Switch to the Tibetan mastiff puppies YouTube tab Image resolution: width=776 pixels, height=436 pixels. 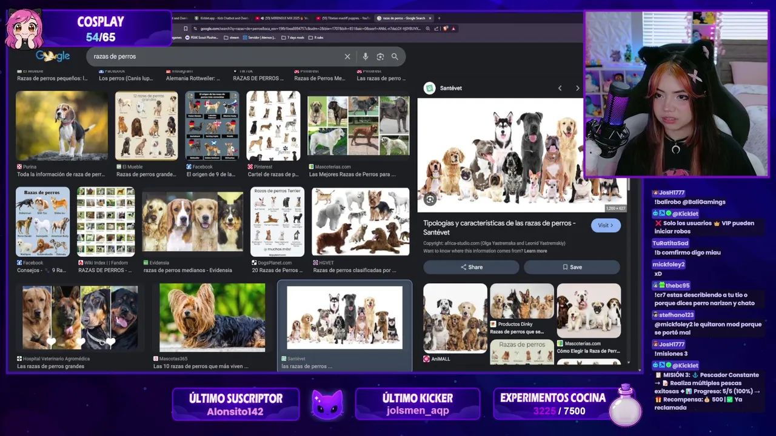(x=343, y=18)
